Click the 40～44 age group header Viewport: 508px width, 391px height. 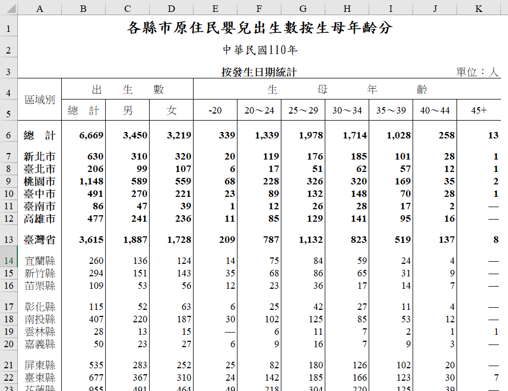[435, 110]
